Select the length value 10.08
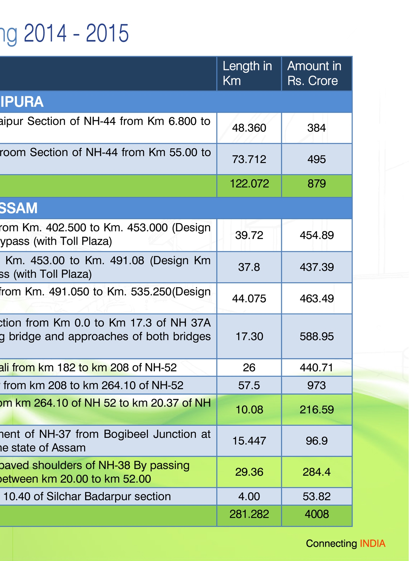This screenshot has width=409, height=561. pyautogui.click(x=249, y=410)
